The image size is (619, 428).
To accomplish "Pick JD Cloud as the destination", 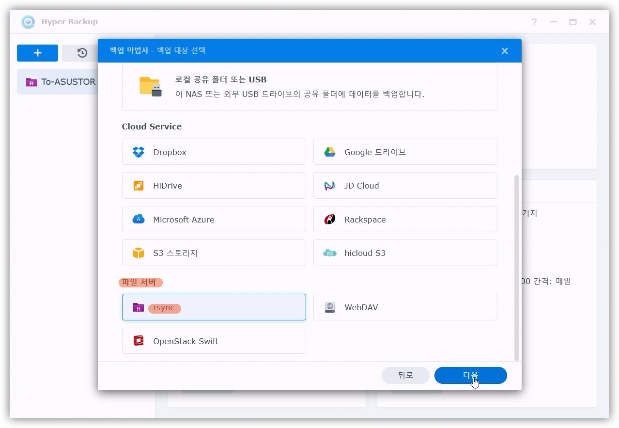I will [405, 186].
